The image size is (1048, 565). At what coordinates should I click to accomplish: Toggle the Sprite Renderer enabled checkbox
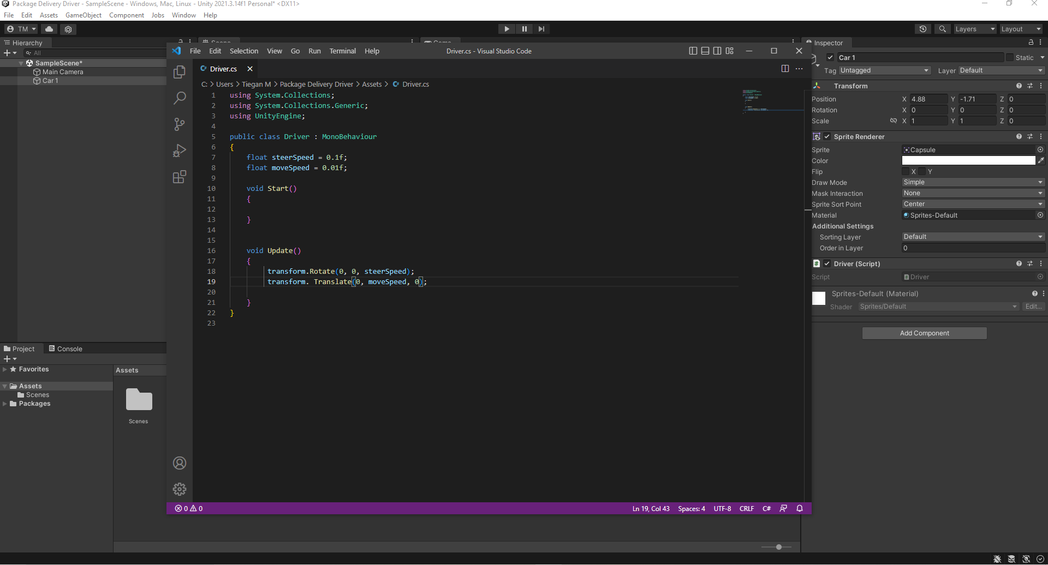[x=827, y=136]
